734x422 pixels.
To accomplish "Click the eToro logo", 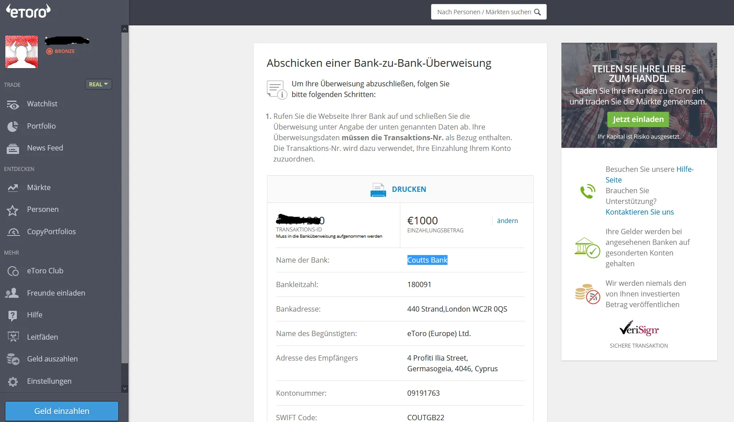I will [28, 11].
